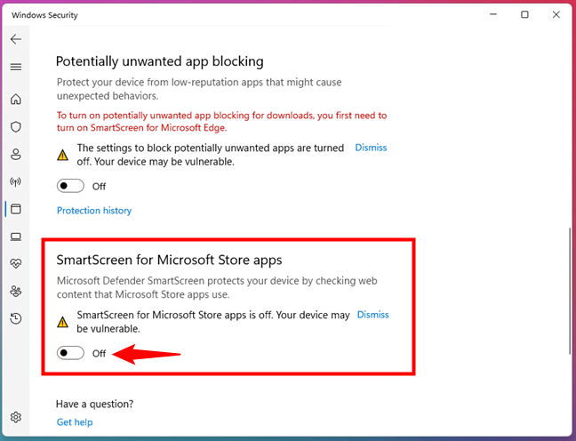Screen dimensions: 576x441
Task: Go to the Home section
Action: (16, 100)
